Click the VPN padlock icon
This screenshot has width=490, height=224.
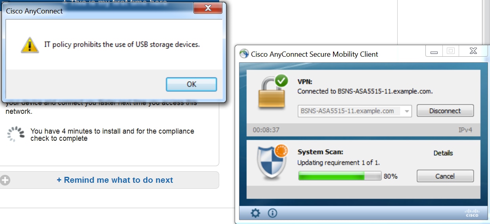273,92
